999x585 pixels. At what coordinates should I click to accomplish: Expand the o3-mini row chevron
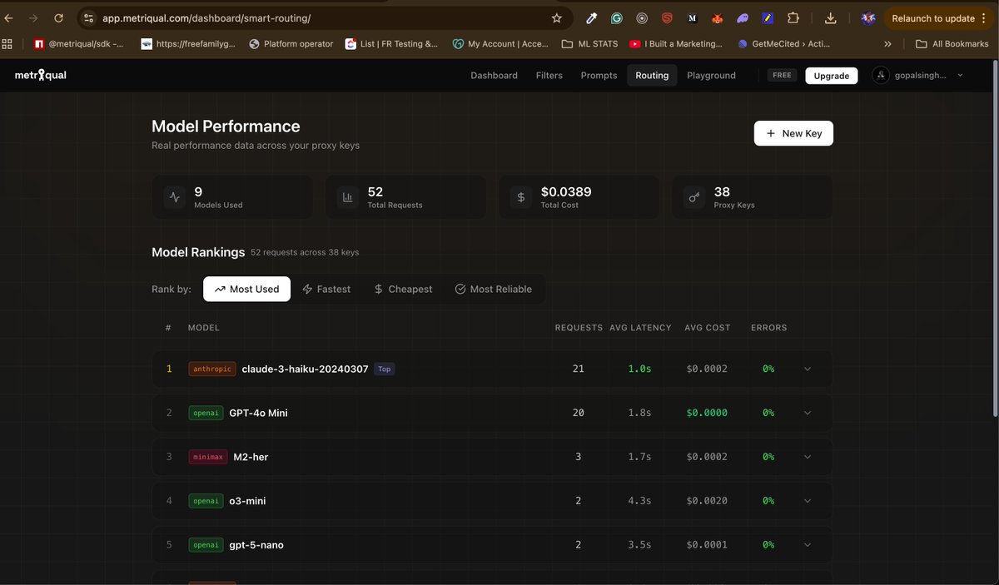pyautogui.click(x=808, y=501)
